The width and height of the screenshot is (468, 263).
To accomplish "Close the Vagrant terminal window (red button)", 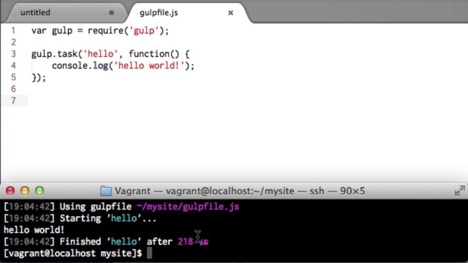I will tap(10, 191).
